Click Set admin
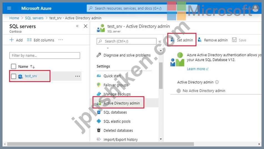The height and width of the screenshot is (149, 264). (182, 40)
